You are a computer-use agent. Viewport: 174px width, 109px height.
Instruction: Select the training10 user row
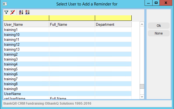click(67, 35)
